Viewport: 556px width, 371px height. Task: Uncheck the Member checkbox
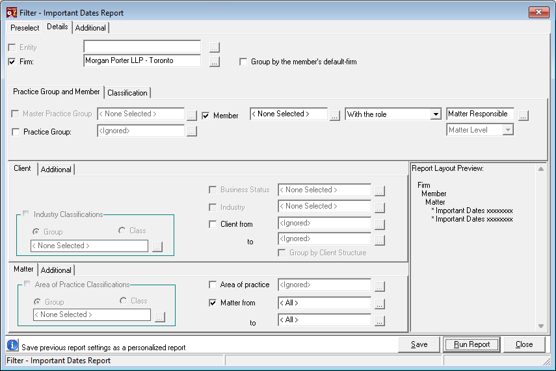(x=205, y=116)
